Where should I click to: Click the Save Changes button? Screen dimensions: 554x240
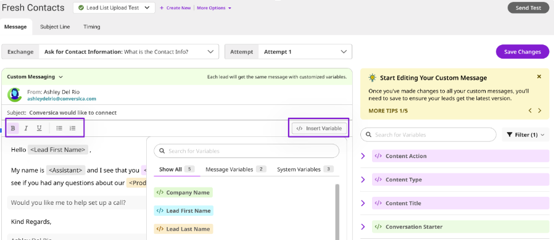point(522,52)
